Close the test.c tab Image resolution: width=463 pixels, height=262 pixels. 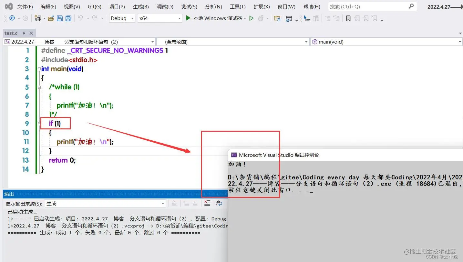[x=31, y=33]
